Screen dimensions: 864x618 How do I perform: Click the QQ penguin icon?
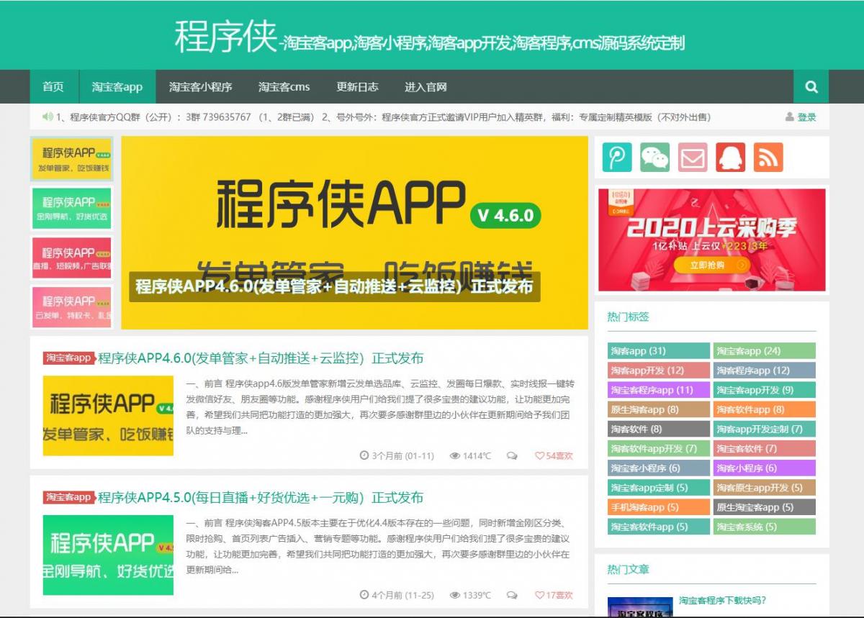click(x=730, y=158)
